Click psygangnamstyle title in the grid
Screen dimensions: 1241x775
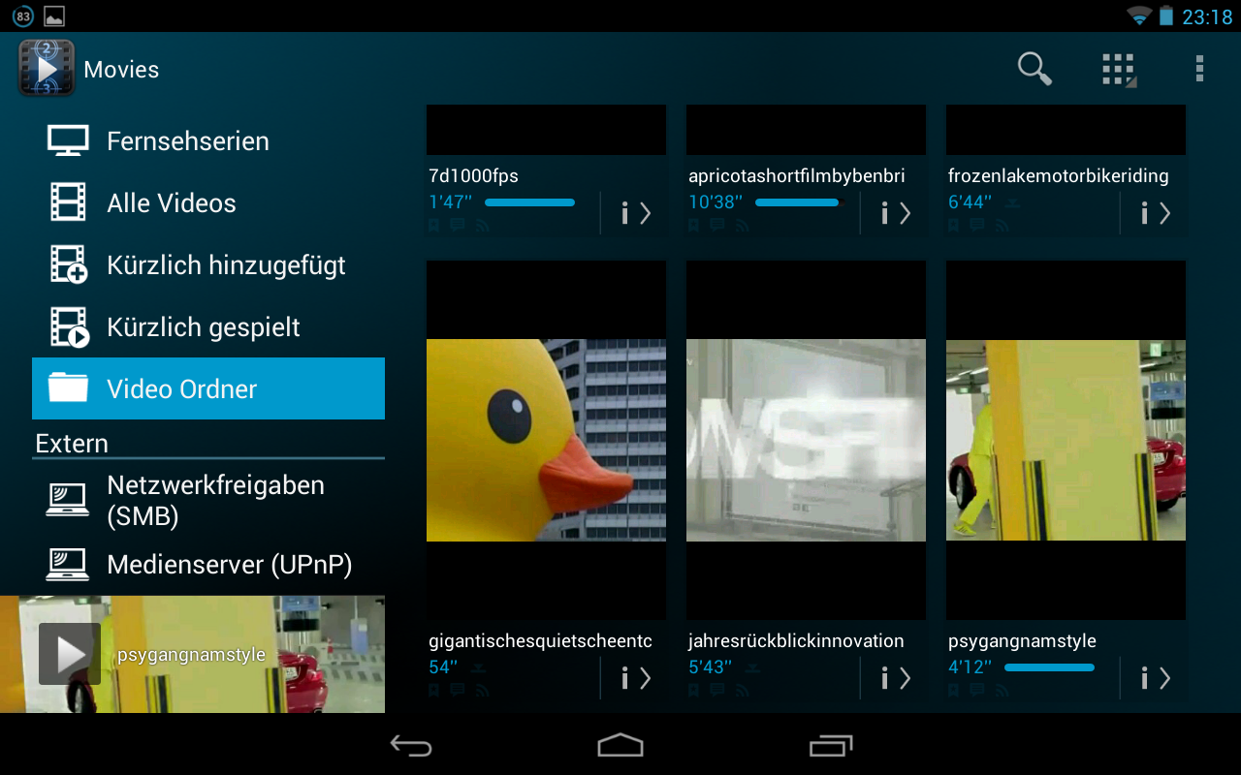[1022, 641]
